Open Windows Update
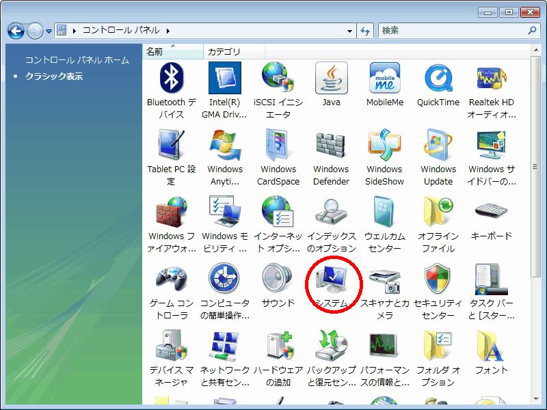547x410 pixels. pos(438,158)
